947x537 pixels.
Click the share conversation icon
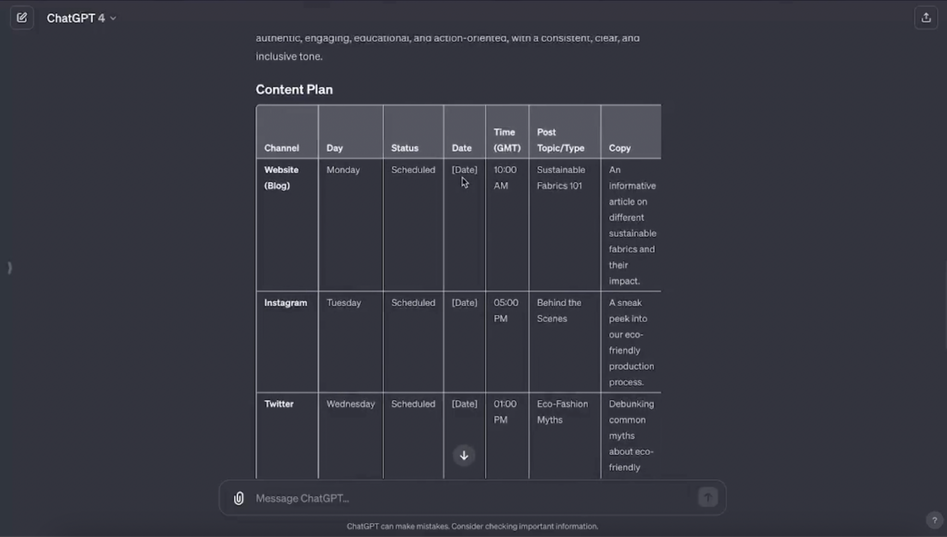click(x=926, y=18)
